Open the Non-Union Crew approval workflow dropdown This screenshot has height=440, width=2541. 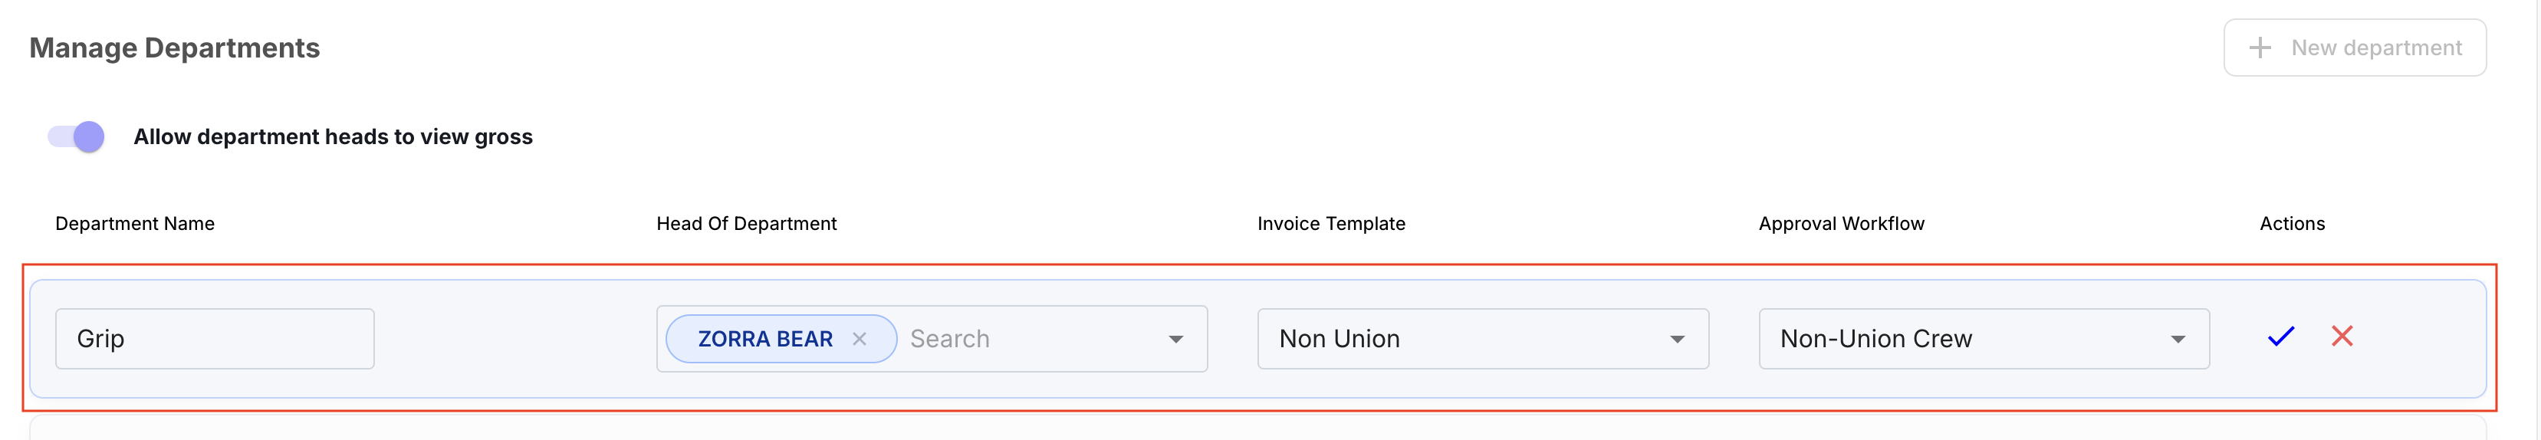pyautogui.click(x=1984, y=338)
